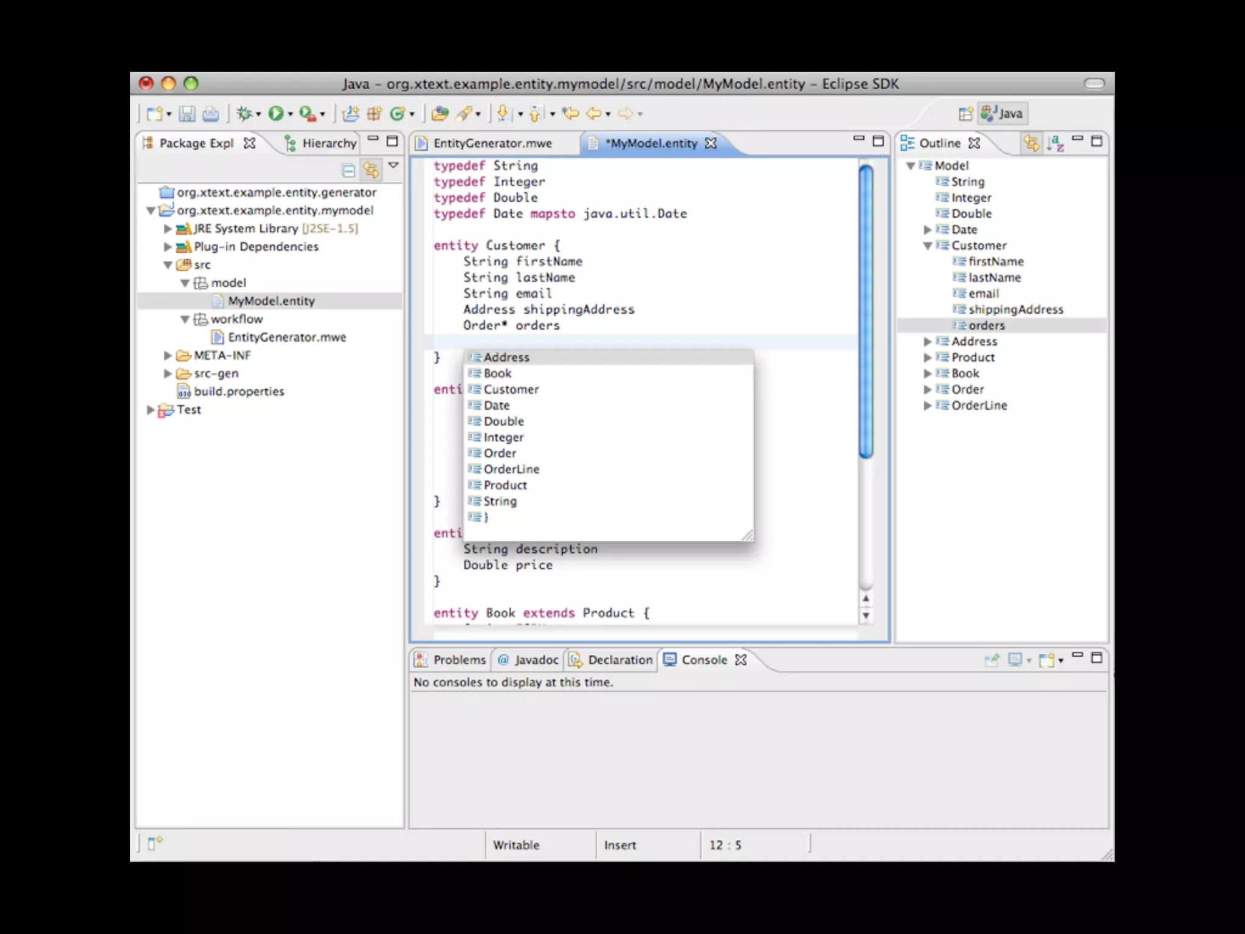Click the Print icon in the toolbar
The image size is (1245, 934).
coord(210,114)
